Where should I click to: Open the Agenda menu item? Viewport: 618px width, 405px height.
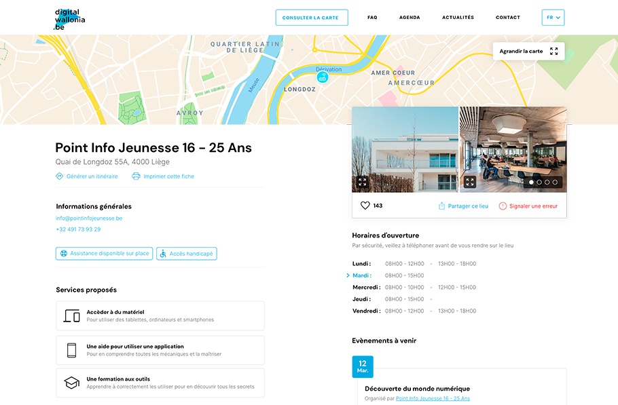pos(410,18)
